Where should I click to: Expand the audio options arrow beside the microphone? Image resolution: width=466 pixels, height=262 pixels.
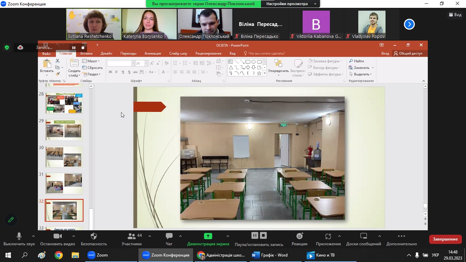[x=33, y=236]
